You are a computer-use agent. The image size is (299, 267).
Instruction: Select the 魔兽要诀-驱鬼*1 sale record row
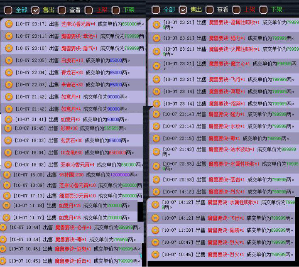(x=73, y=249)
